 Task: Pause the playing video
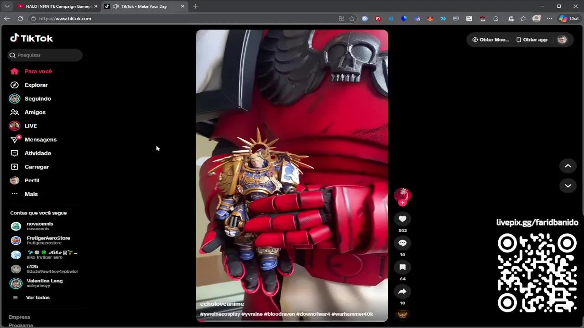tap(292, 175)
